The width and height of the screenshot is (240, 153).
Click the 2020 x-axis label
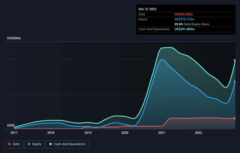(125, 133)
